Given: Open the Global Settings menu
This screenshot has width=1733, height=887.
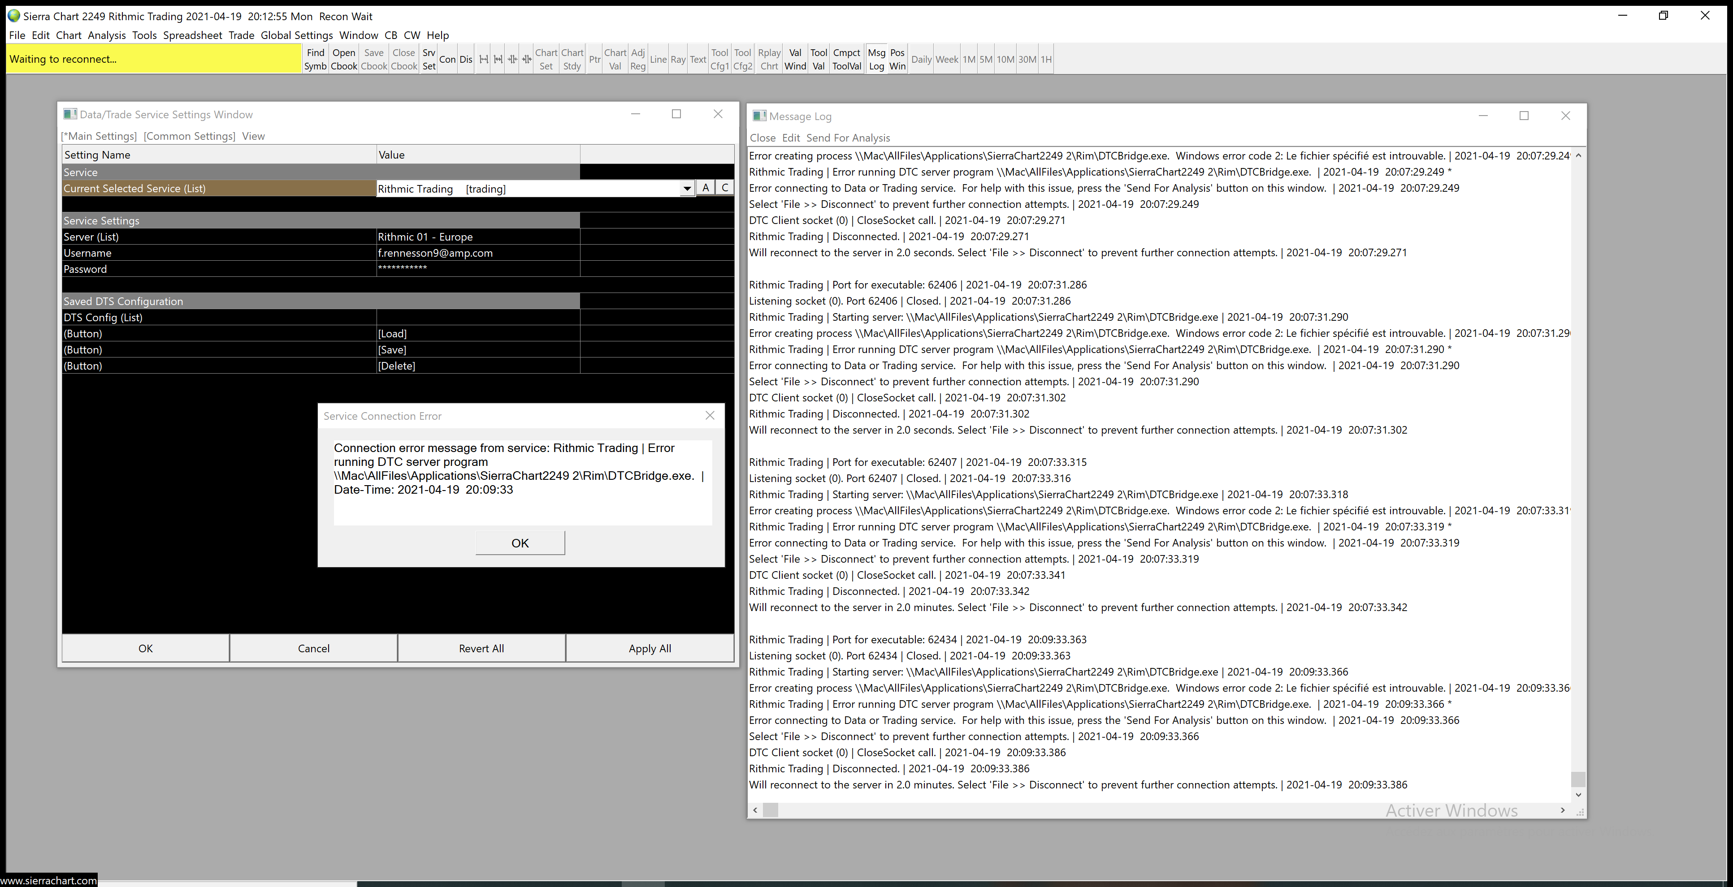Looking at the screenshot, I should tap(296, 35).
